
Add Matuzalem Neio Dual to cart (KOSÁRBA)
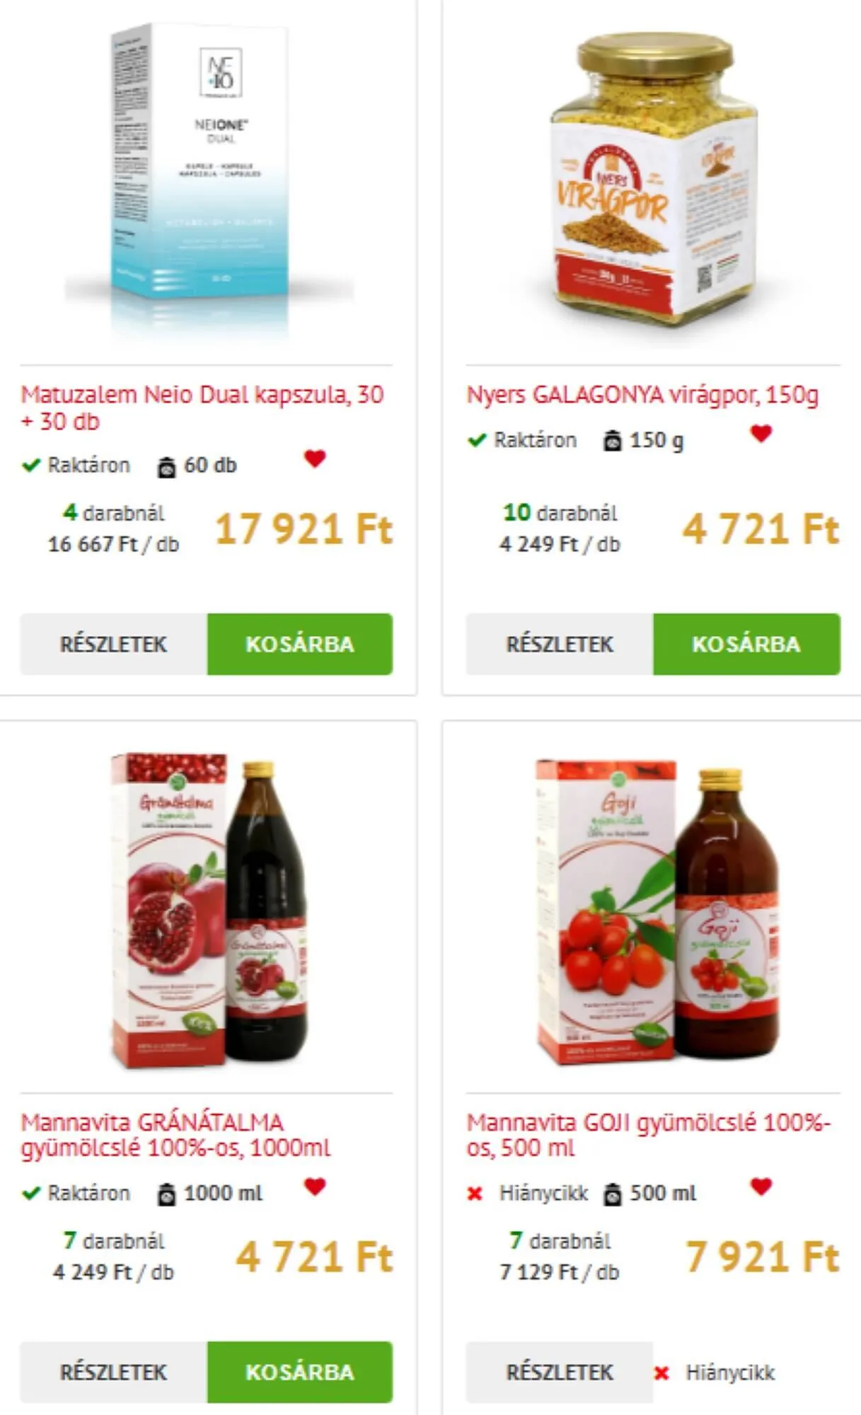tap(300, 644)
